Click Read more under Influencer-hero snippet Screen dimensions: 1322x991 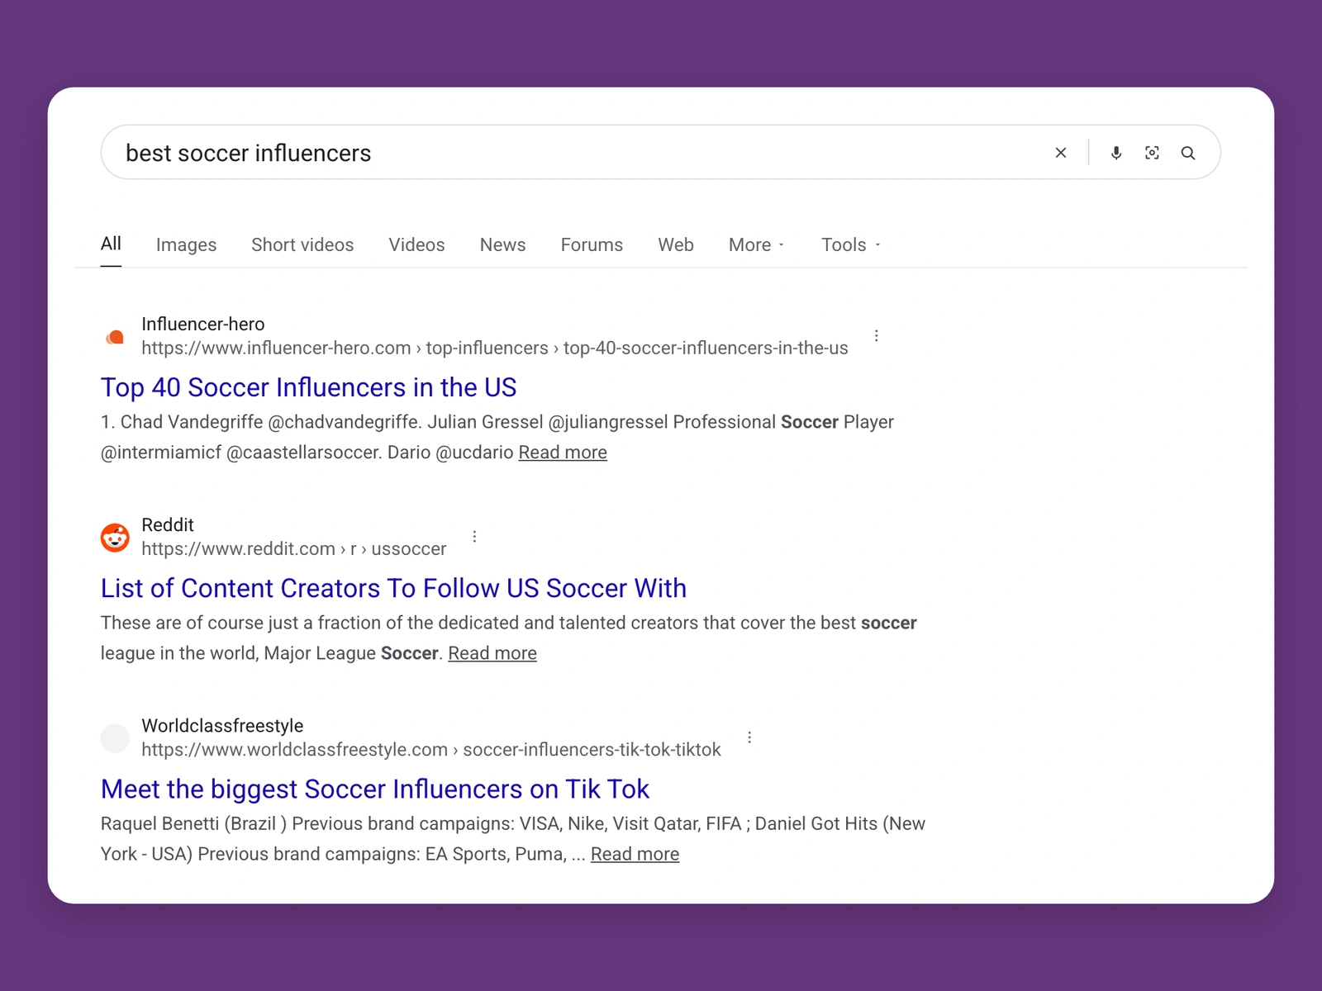click(x=563, y=453)
